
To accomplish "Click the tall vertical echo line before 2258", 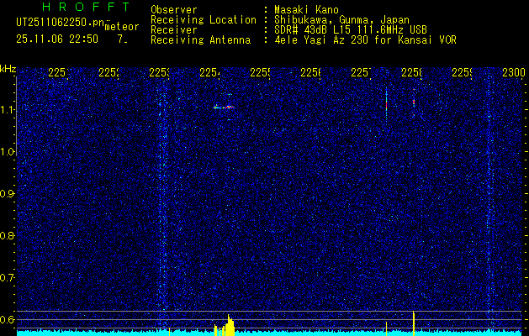I will [386, 104].
